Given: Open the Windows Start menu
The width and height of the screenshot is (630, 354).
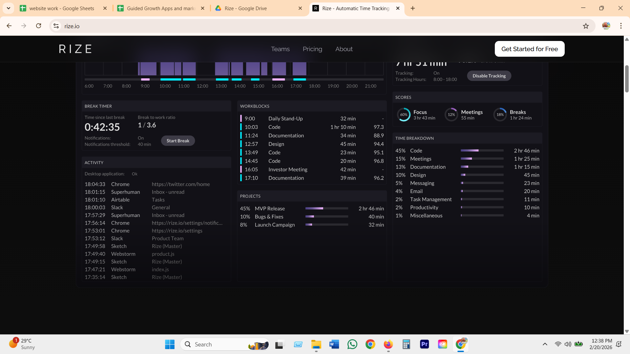Looking at the screenshot, I should tap(170, 344).
